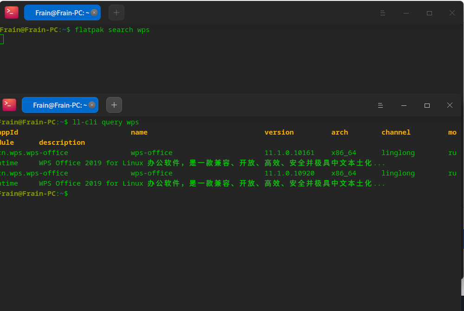This screenshot has width=464, height=311.
Task: Select the Frain@Frain-PC tab in back window
Action: (x=62, y=13)
